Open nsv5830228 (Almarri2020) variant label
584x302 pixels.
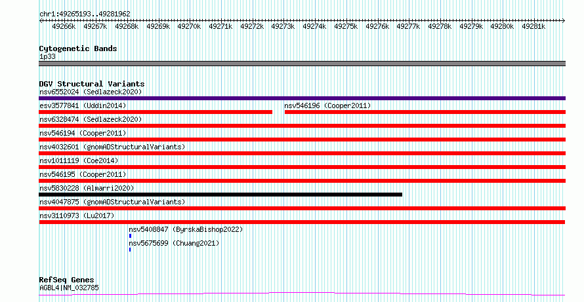pos(87,188)
